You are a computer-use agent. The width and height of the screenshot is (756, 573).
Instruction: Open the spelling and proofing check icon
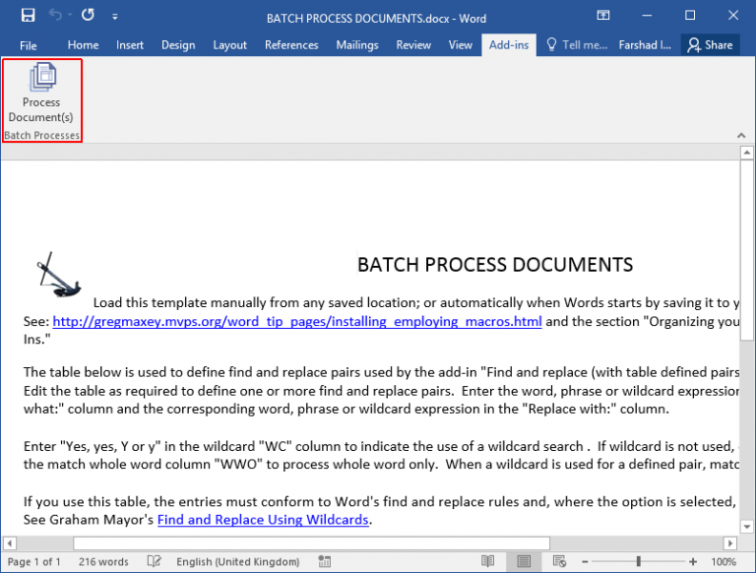tap(154, 561)
